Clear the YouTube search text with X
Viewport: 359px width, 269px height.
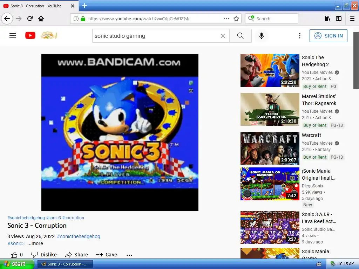223,36
